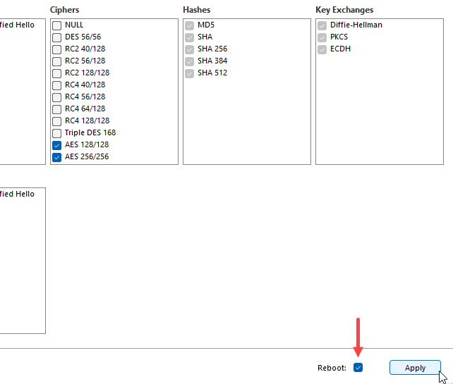The image size is (453, 384).
Task: Enable the NULL cipher checkbox
Action: pyautogui.click(x=57, y=25)
